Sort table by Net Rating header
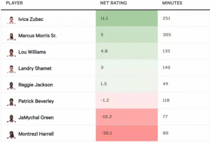 113,3
